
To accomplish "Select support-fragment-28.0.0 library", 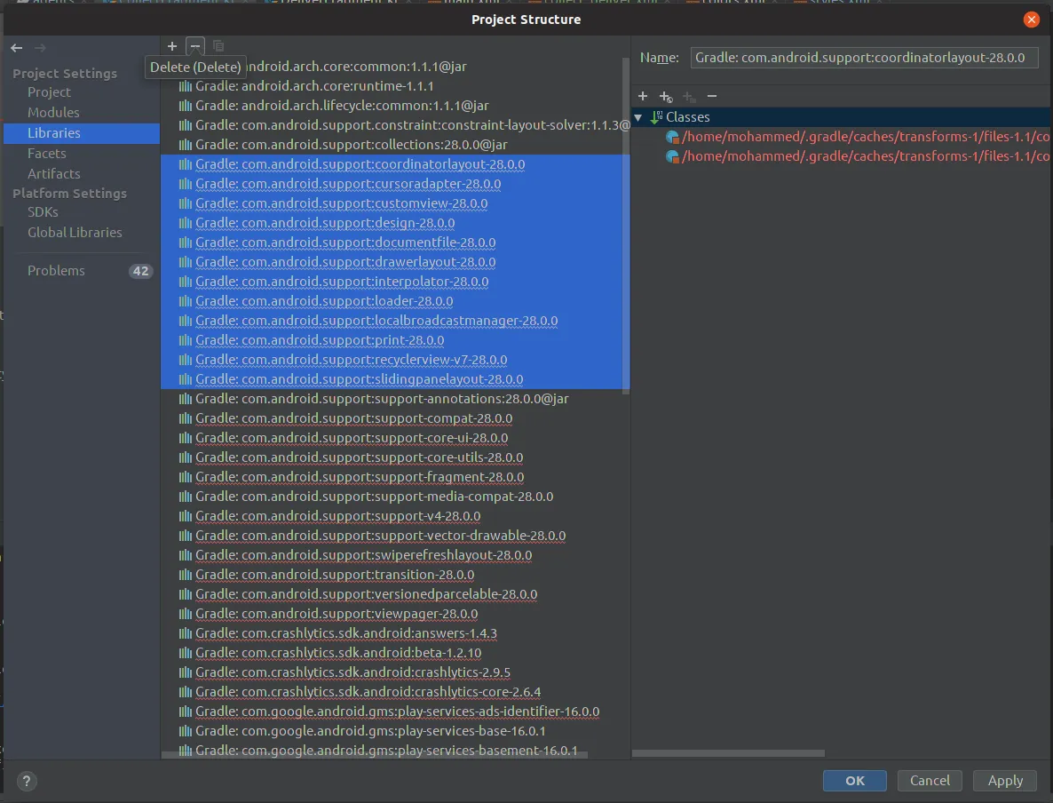I will click(x=395, y=476).
